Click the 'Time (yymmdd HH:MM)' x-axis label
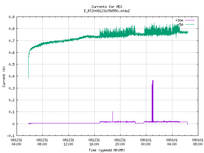Viewport: 204px width, 153px height. click(107, 150)
